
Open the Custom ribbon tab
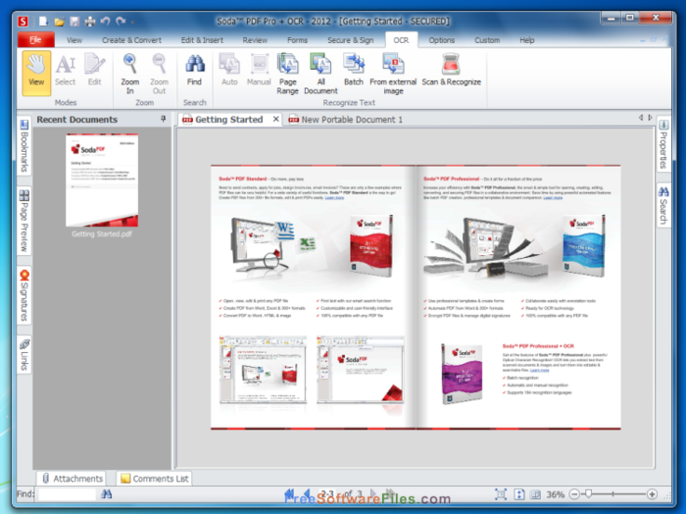[487, 40]
